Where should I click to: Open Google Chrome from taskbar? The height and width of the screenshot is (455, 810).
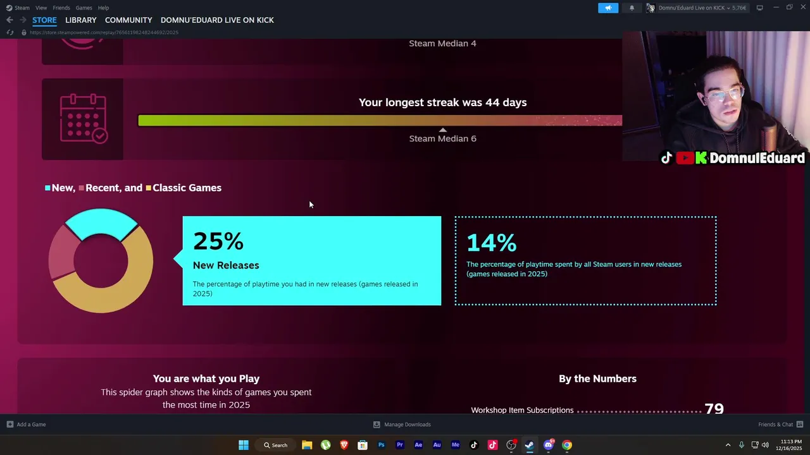pos(567,445)
